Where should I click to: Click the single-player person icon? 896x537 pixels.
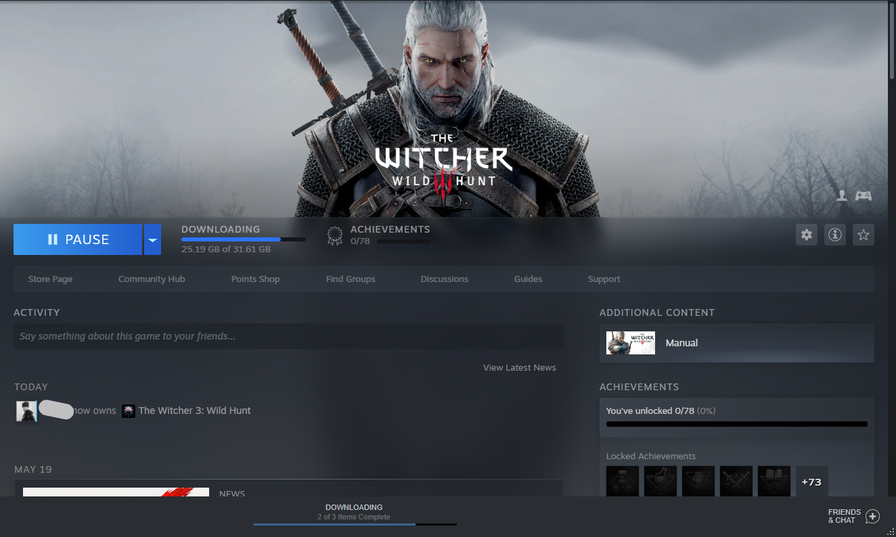pos(842,195)
